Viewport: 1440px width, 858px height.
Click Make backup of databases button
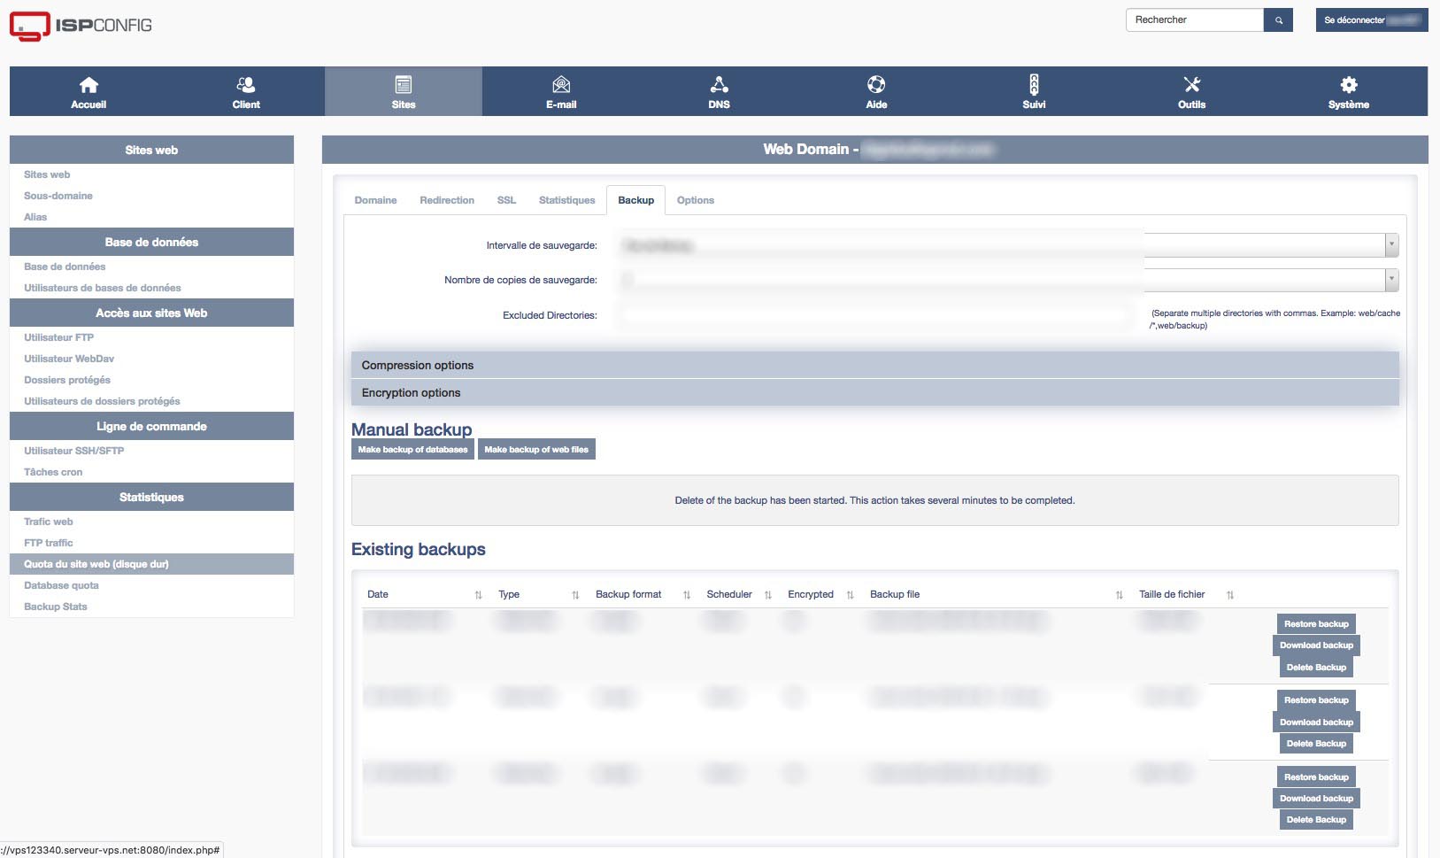click(412, 450)
